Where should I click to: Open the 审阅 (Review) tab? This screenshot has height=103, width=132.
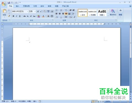[x=49, y=6]
